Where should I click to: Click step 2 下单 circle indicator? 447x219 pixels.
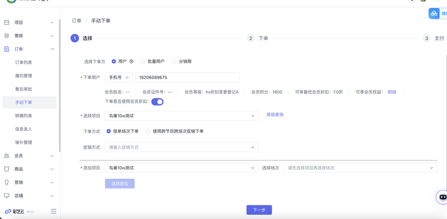point(250,38)
